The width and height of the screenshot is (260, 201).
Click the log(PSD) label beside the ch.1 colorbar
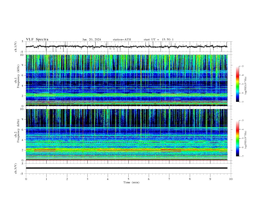(246, 86)
